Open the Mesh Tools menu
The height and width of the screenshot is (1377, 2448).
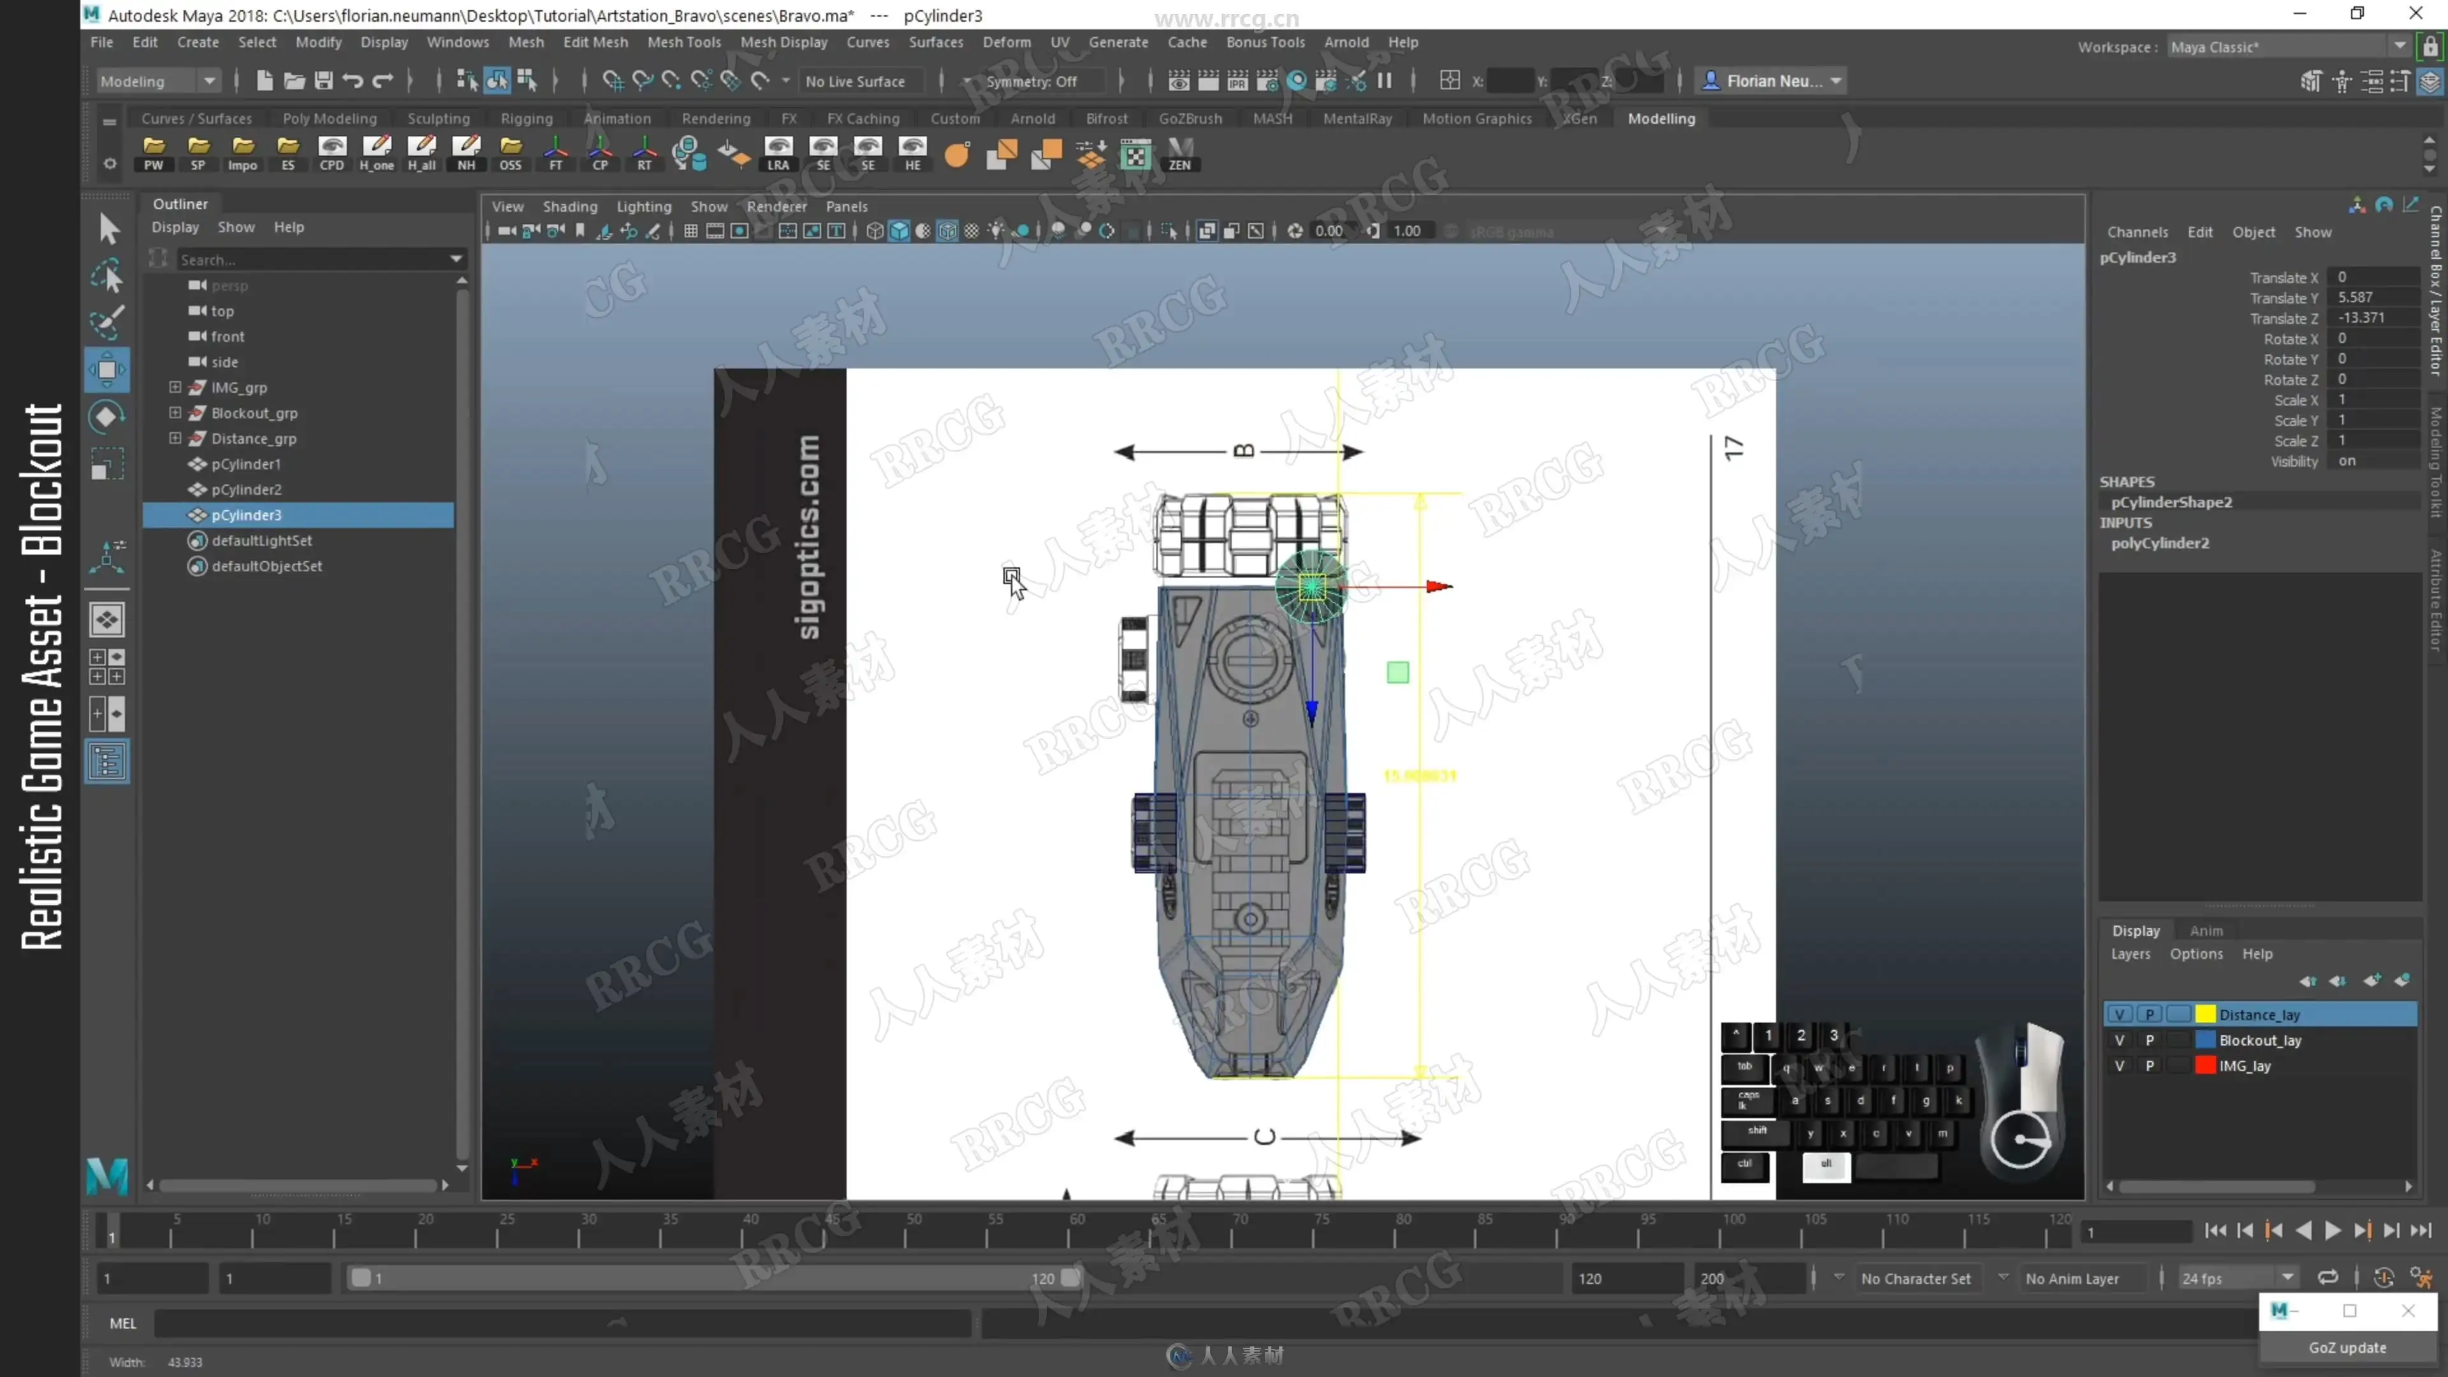point(684,42)
